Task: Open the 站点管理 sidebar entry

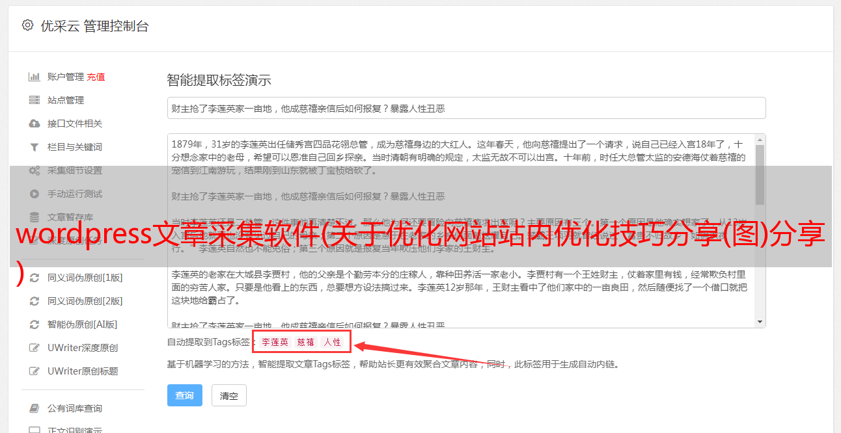Action: [x=66, y=100]
